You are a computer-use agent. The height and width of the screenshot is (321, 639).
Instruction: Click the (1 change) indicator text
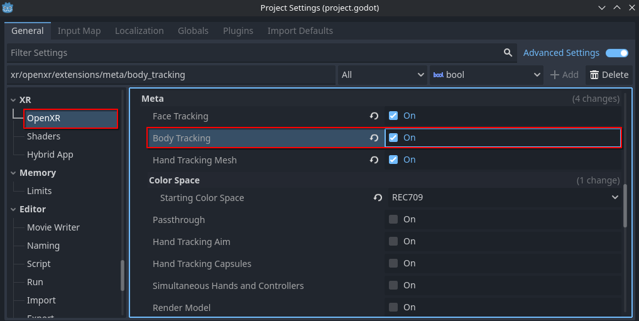point(598,180)
